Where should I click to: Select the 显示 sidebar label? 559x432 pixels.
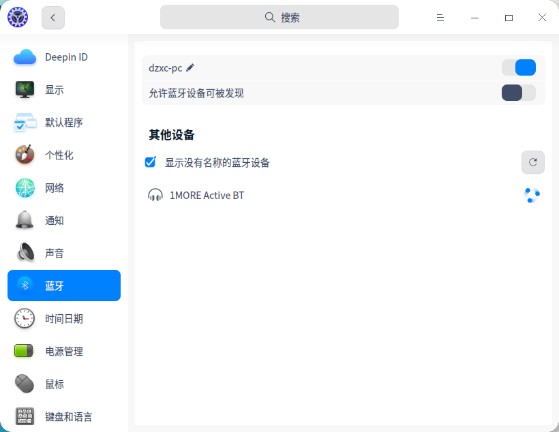pyautogui.click(x=55, y=90)
